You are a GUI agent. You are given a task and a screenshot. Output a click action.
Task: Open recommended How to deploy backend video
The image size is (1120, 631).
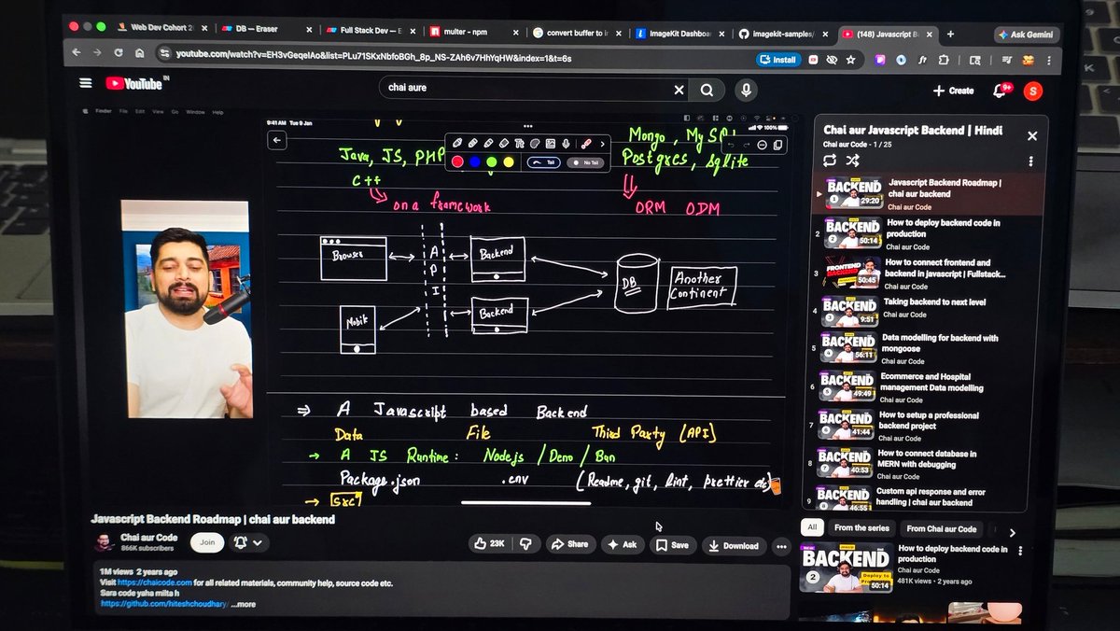910,569
